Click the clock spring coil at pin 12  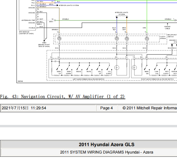point(59,39)
